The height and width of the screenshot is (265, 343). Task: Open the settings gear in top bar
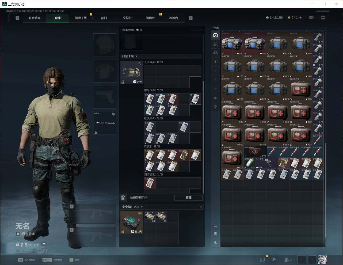[x=323, y=18]
